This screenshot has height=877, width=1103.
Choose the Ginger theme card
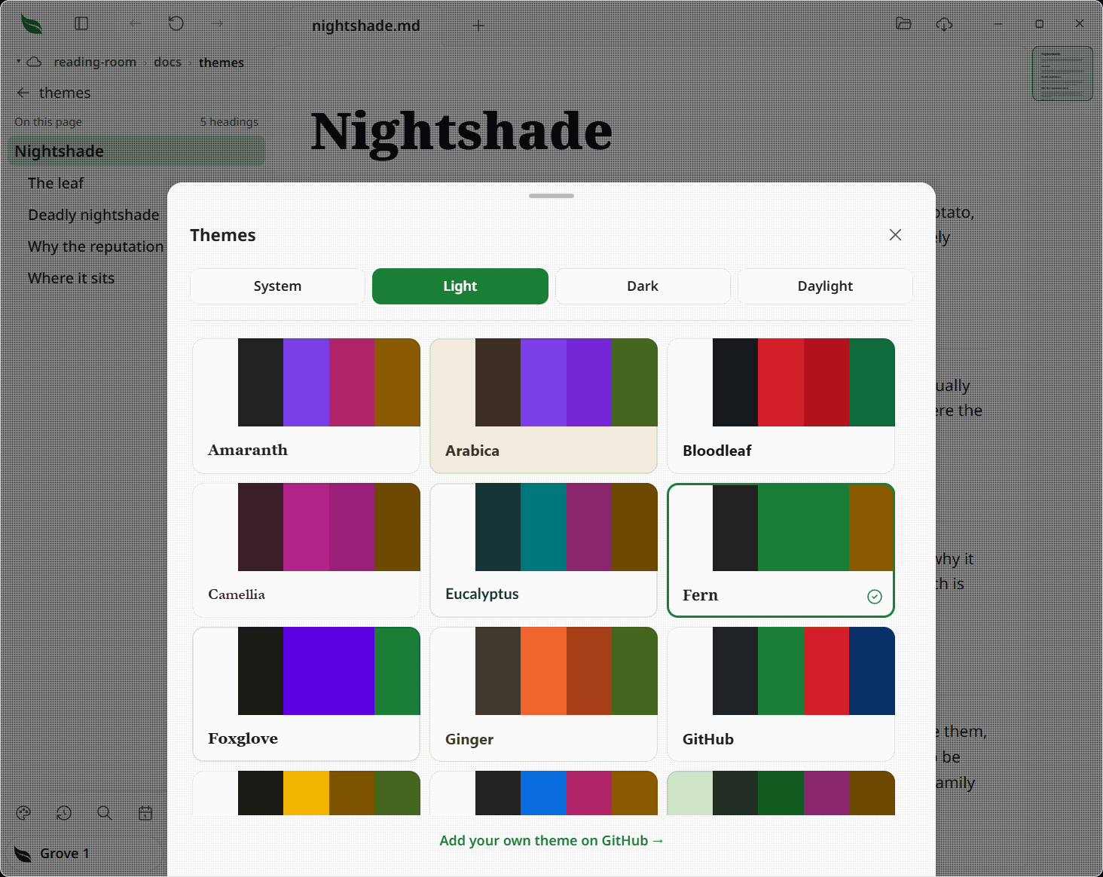pos(544,694)
